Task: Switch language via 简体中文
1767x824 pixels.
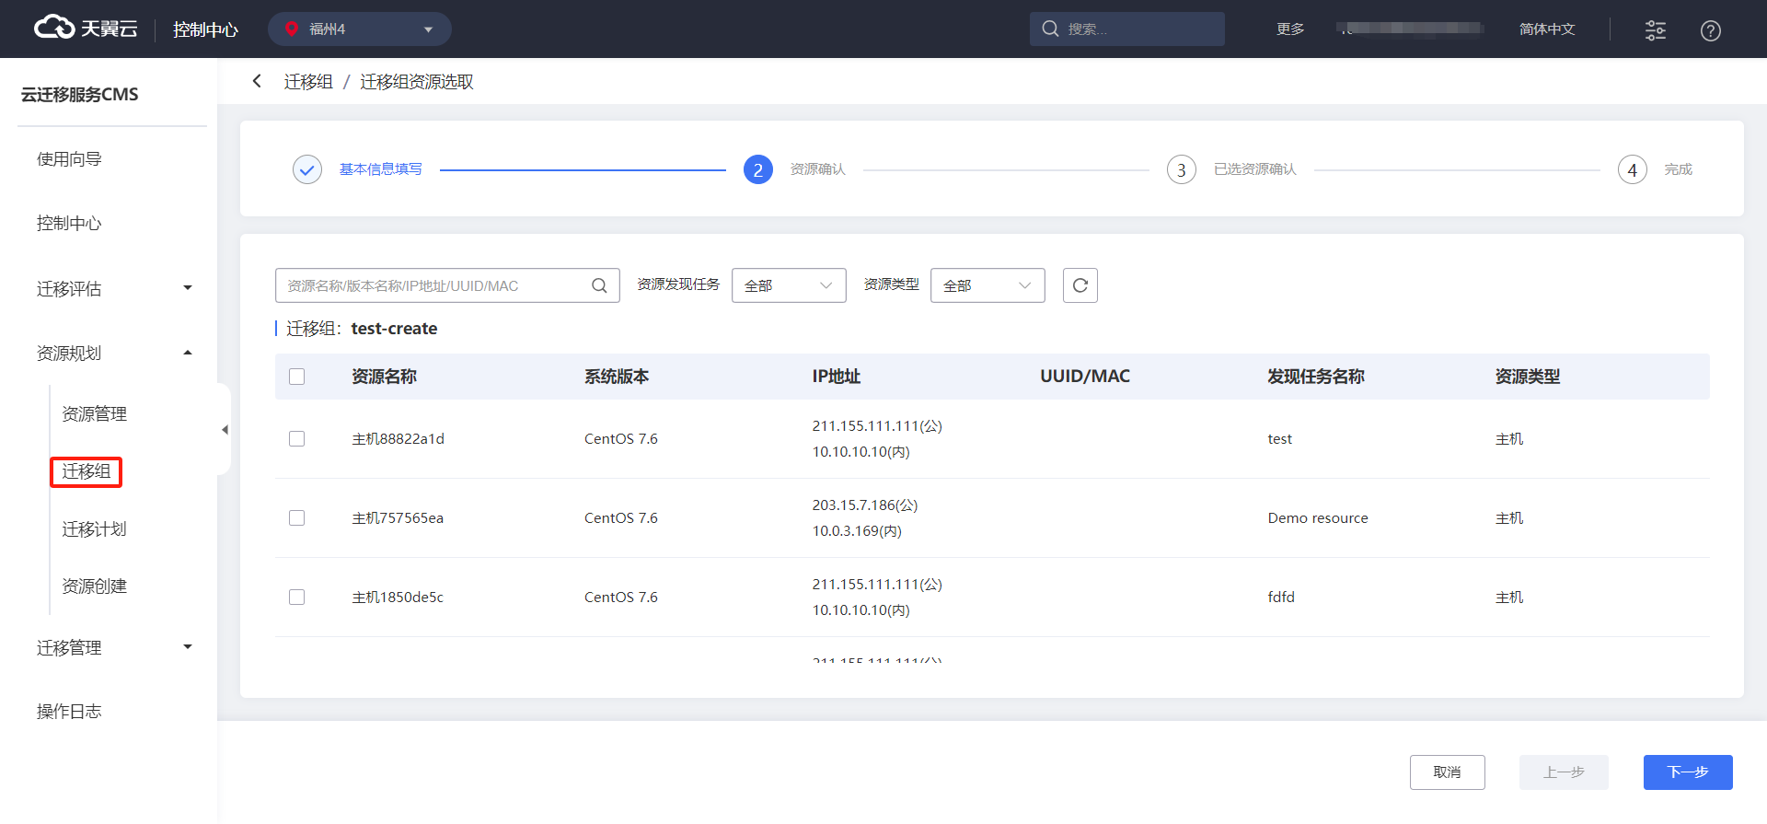Action: click(1547, 29)
